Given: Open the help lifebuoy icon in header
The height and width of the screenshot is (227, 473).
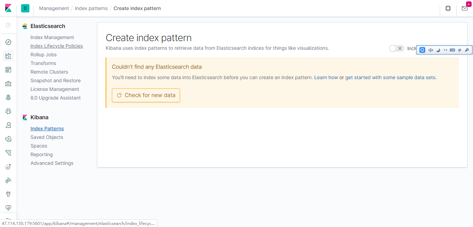Looking at the screenshot, I should click(448, 8).
